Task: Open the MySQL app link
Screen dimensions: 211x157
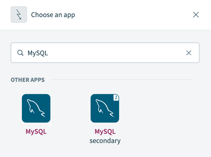Action: pyautogui.click(x=36, y=132)
